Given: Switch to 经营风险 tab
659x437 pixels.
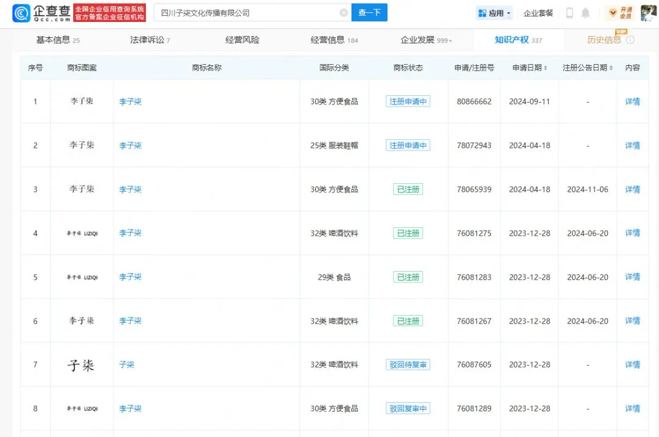Looking at the screenshot, I should 242,40.
